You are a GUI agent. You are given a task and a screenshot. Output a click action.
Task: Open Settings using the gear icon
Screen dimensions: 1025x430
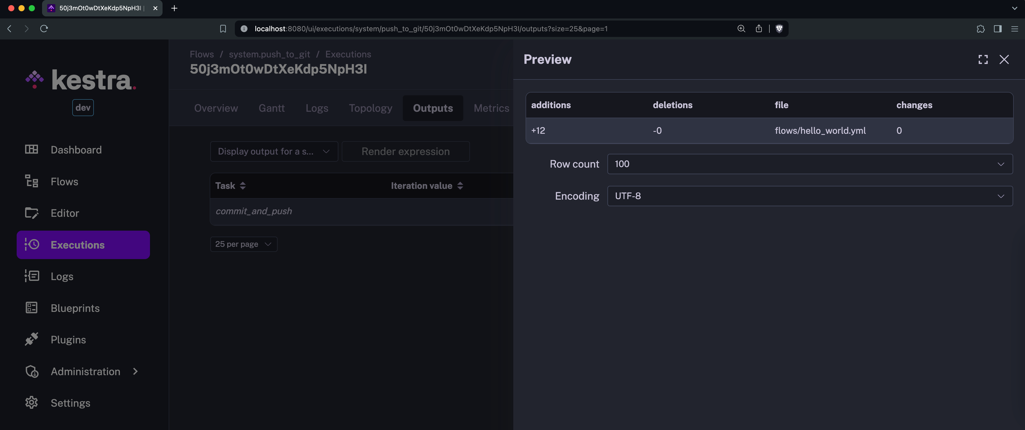tap(32, 403)
